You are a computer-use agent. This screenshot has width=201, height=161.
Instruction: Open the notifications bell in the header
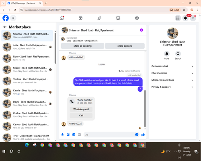[x=185, y=18]
